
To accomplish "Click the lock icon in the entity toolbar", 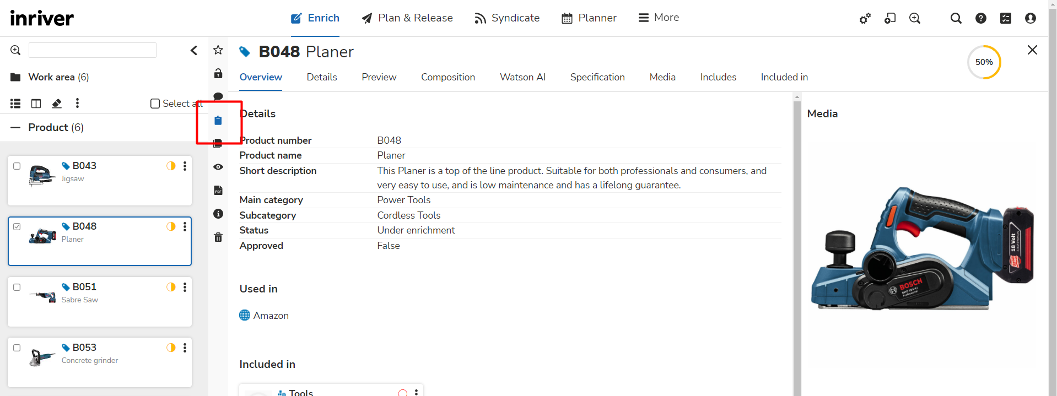I will pos(218,73).
